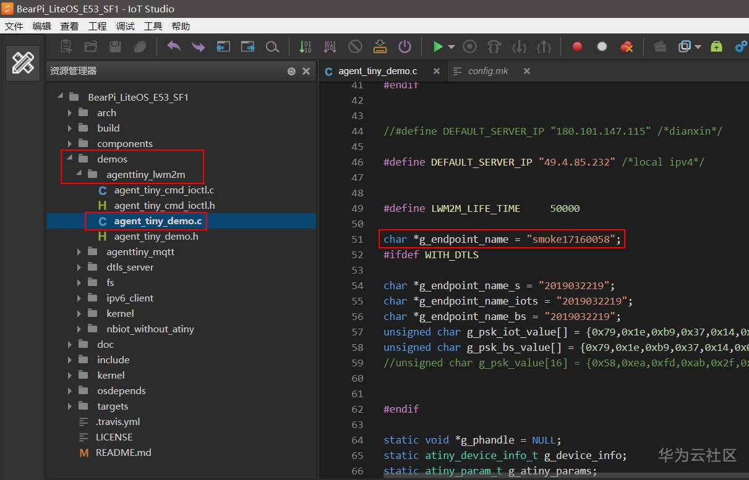This screenshot has width=749, height=480.
Task: Click the green lock icon in toolbar
Action: pyautogui.click(x=716, y=46)
